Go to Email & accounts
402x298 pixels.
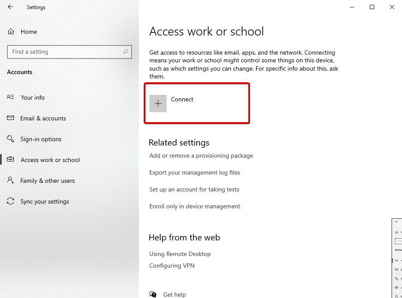43,118
